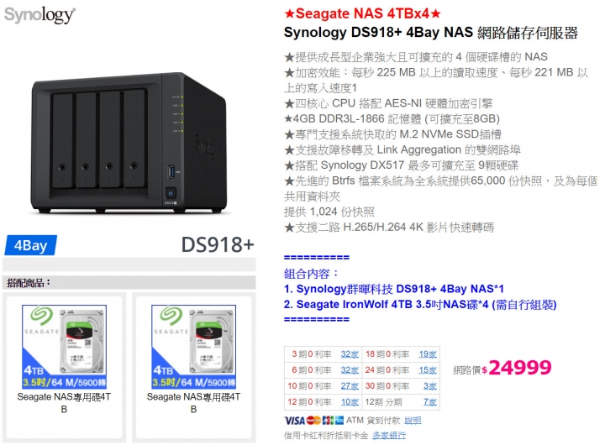This screenshot has height=445, width=605.
Task: Click the American Express card icon
Action: pos(339,421)
